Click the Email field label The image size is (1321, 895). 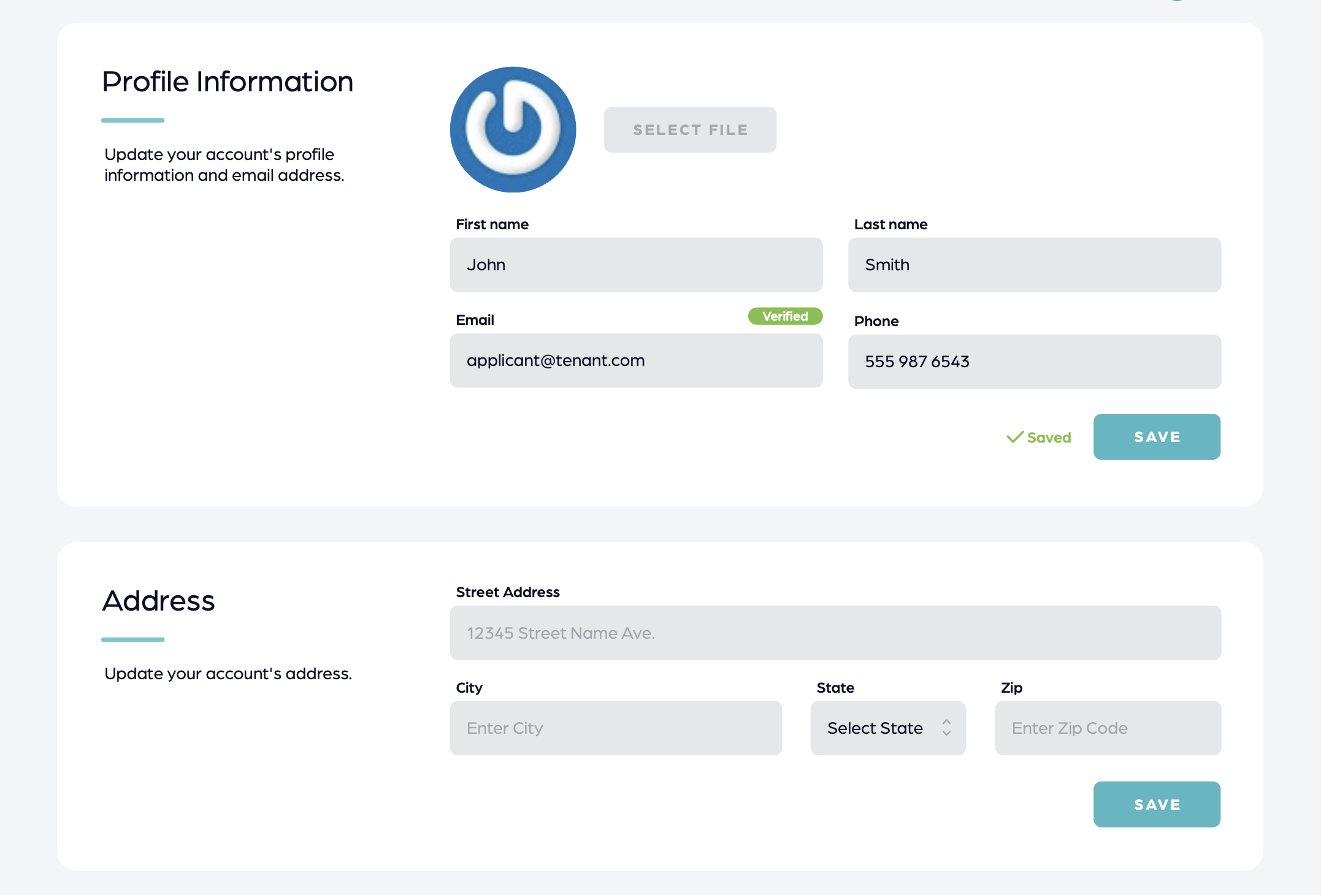[475, 320]
